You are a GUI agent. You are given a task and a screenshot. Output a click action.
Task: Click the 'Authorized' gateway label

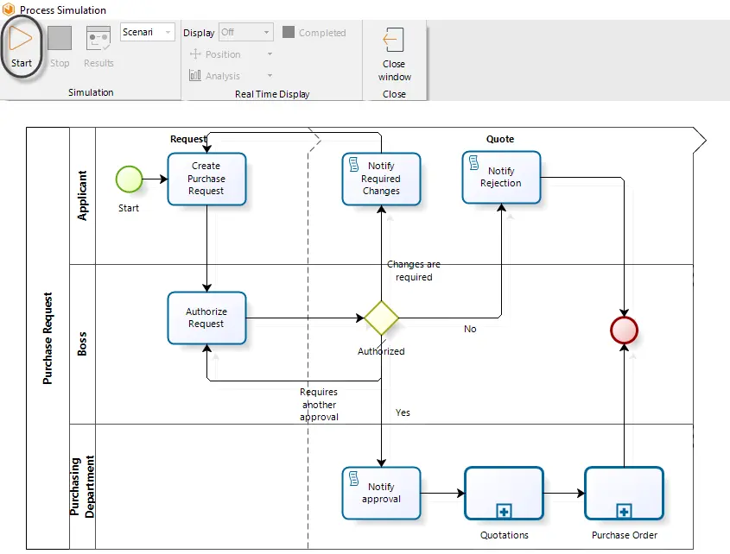click(x=381, y=351)
